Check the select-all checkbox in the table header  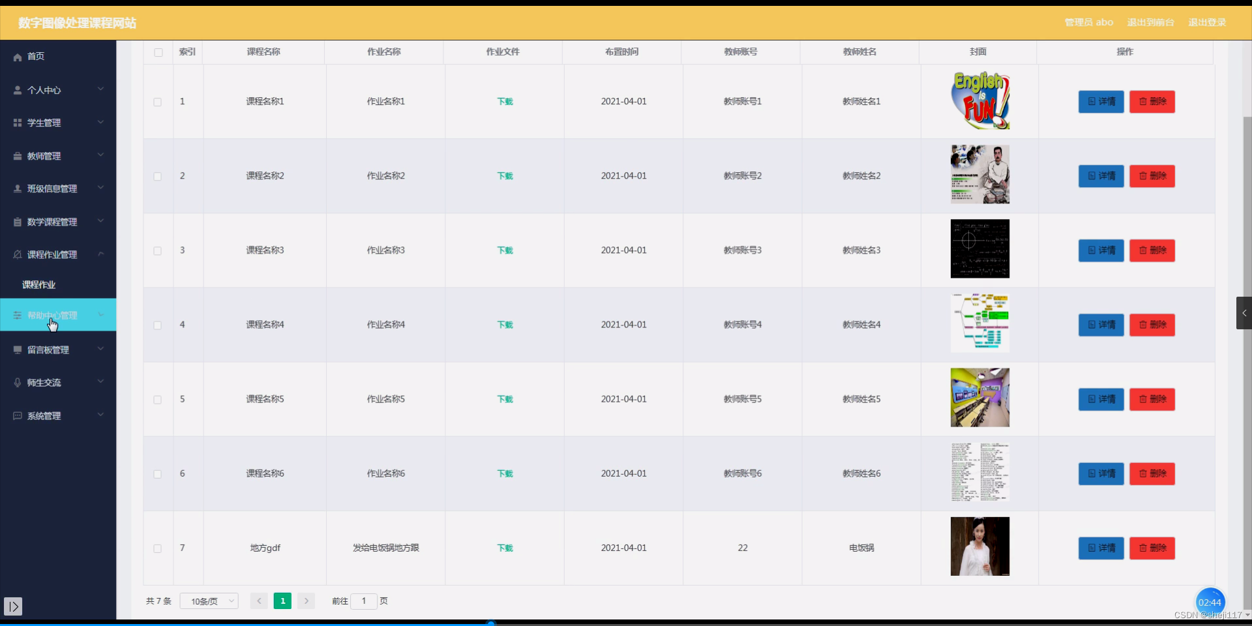click(x=158, y=52)
